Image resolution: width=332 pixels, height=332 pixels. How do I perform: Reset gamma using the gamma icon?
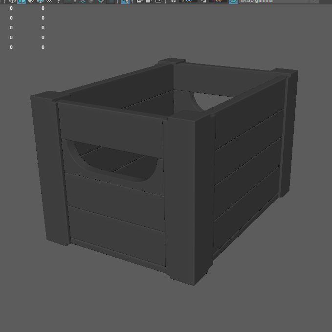tap(204, 1)
